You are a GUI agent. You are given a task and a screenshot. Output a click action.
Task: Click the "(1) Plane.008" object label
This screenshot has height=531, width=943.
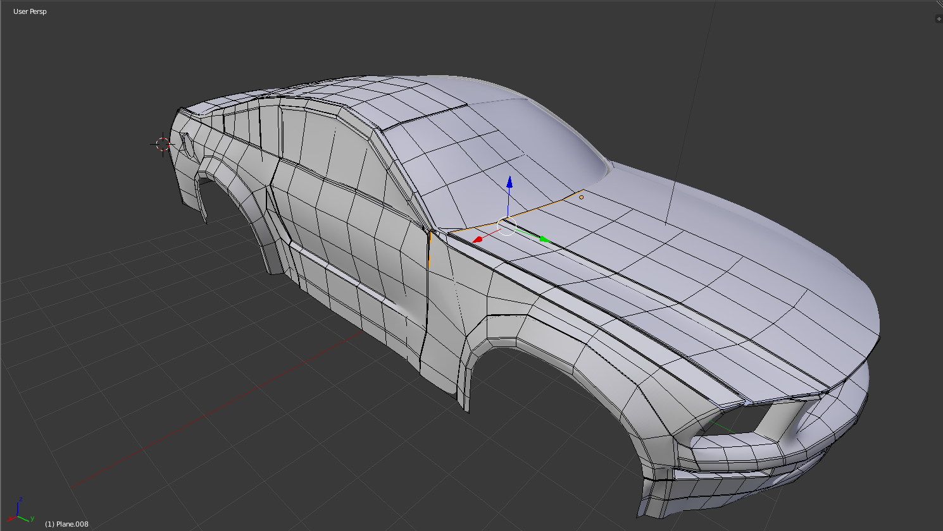pyautogui.click(x=66, y=524)
